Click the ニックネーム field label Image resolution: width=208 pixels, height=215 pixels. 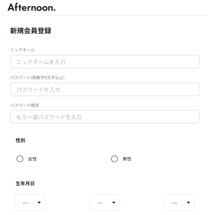tap(23, 50)
